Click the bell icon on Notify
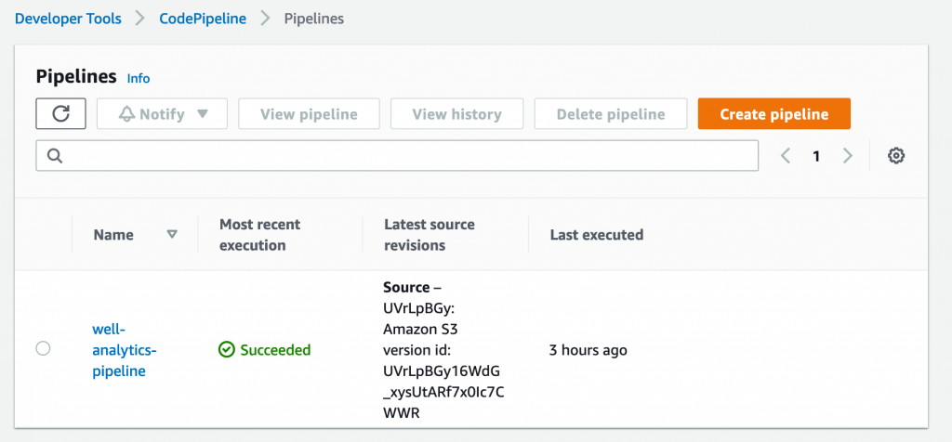Image resolution: width=952 pixels, height=442 pixels. (x=127, y=114)
